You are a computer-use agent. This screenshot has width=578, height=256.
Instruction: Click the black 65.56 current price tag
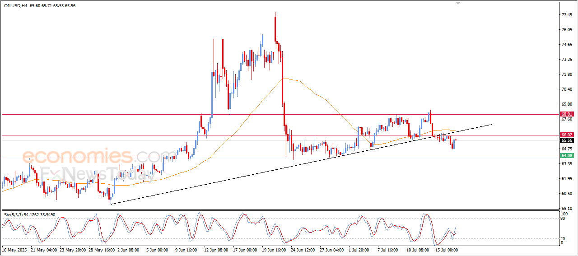567,140
